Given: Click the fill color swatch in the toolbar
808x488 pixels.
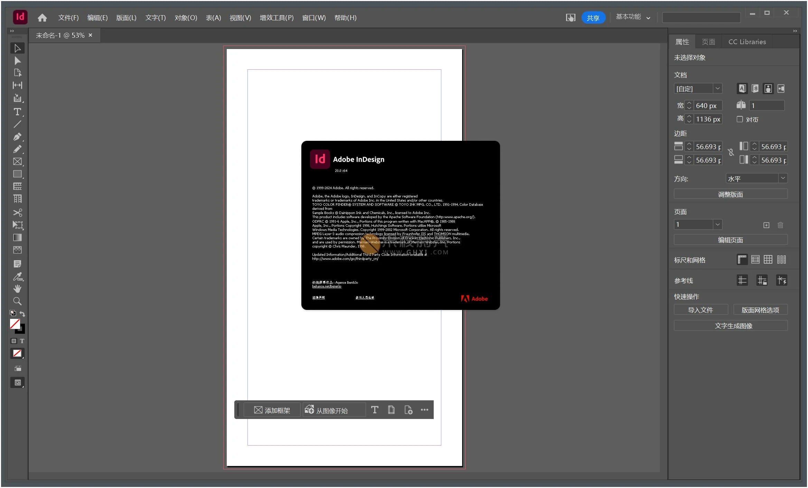Looking at the screenshot, I should tap(15, 324).
